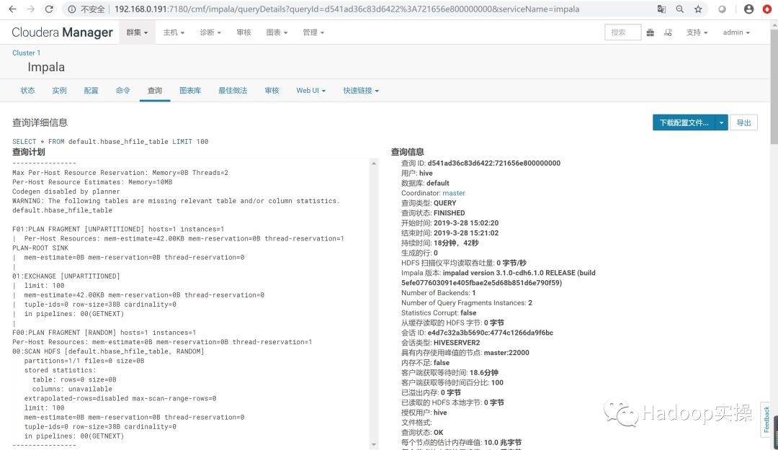Focus the 搜索 search field
The image size is (778, 450).
click(622, 32)
